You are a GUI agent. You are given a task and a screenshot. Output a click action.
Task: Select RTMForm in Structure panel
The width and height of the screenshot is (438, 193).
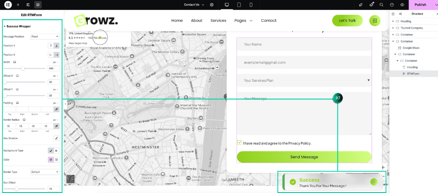[413, 74]
